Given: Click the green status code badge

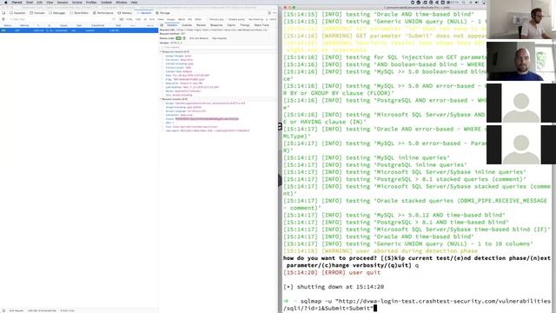Looking at the screenshot, I should [x=179, y=38].
